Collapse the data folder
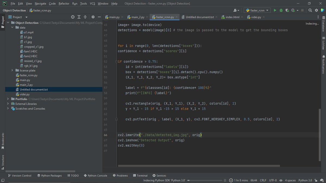This screenshot has width=326, height=183. pyautogui.click(x=12, y=27)
